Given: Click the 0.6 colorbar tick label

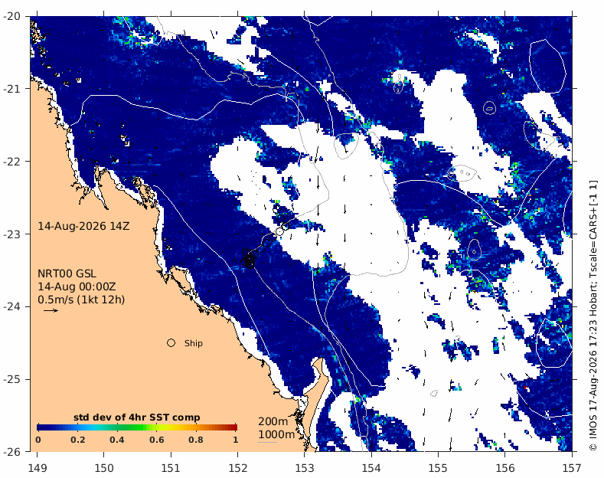Looking at the screenshot, I should click(157, 440).
